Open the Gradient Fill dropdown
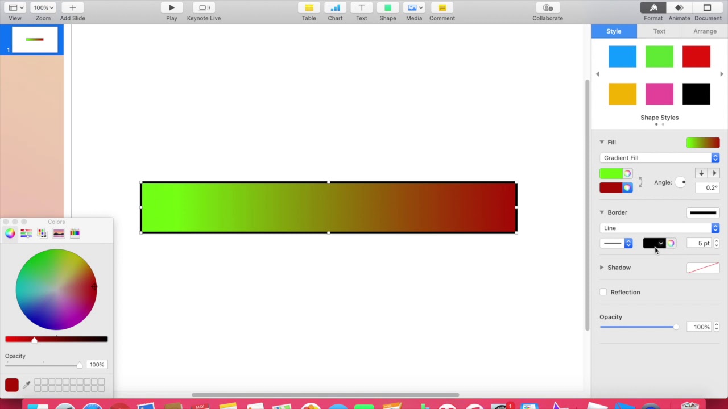 (660, 158)
